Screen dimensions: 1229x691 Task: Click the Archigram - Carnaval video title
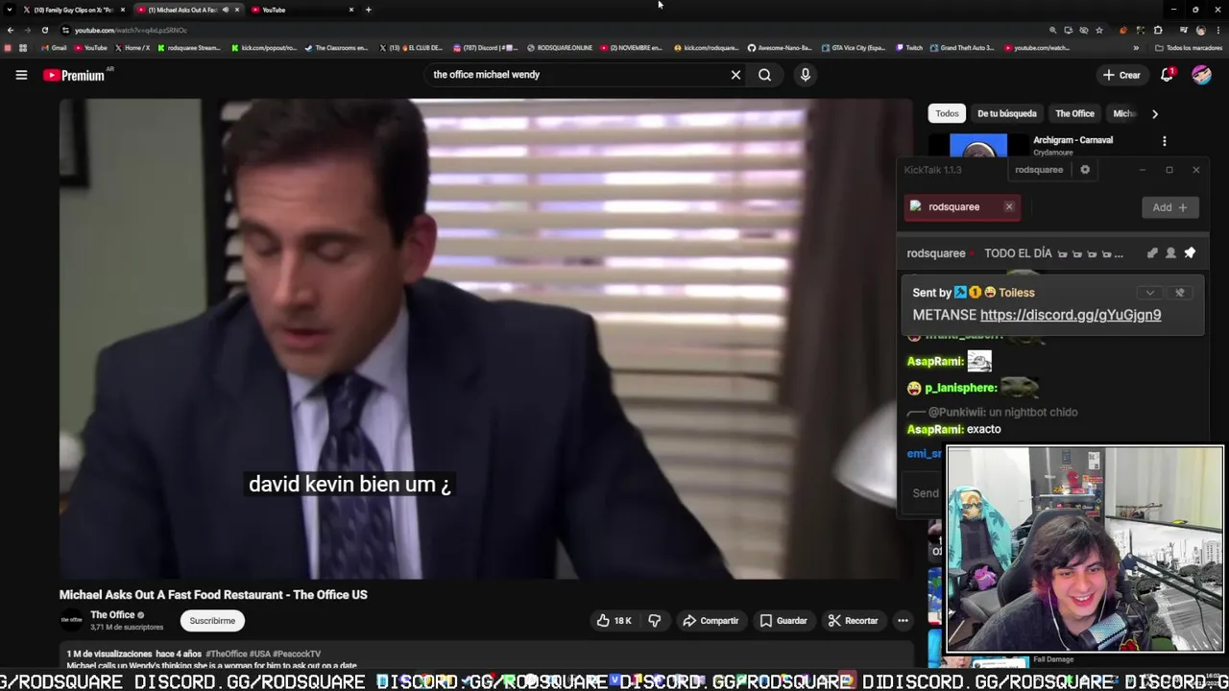pos(1072,140)
